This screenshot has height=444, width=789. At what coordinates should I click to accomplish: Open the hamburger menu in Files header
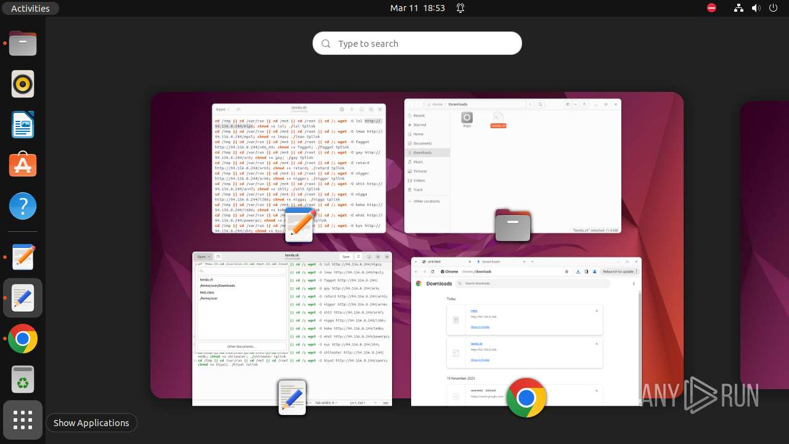pos(584,104)
